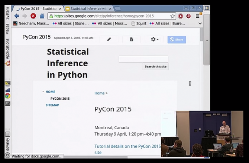The width and height of the screenshot is (249, 163).
Task: Click the red Opera-style extension icon
Action: pos(181,16)
